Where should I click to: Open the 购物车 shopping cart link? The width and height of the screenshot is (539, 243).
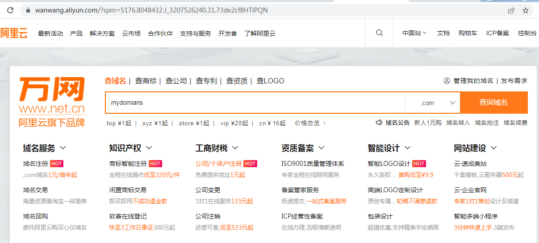(468, 33)
